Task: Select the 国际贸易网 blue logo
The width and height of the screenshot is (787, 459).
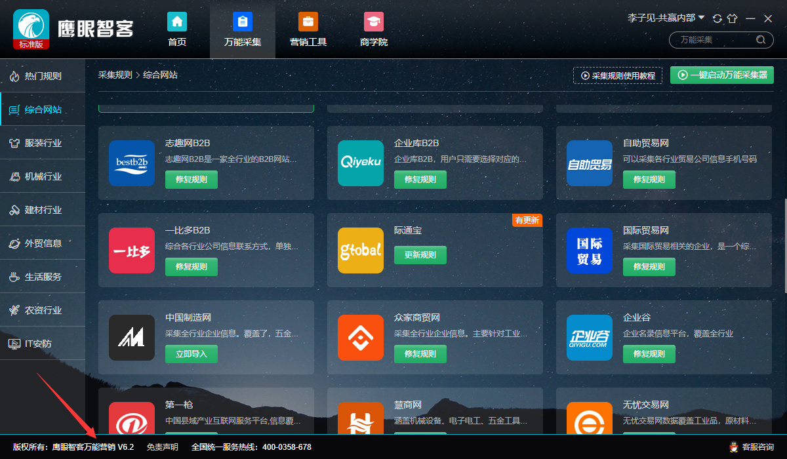Action: point(590,250)
